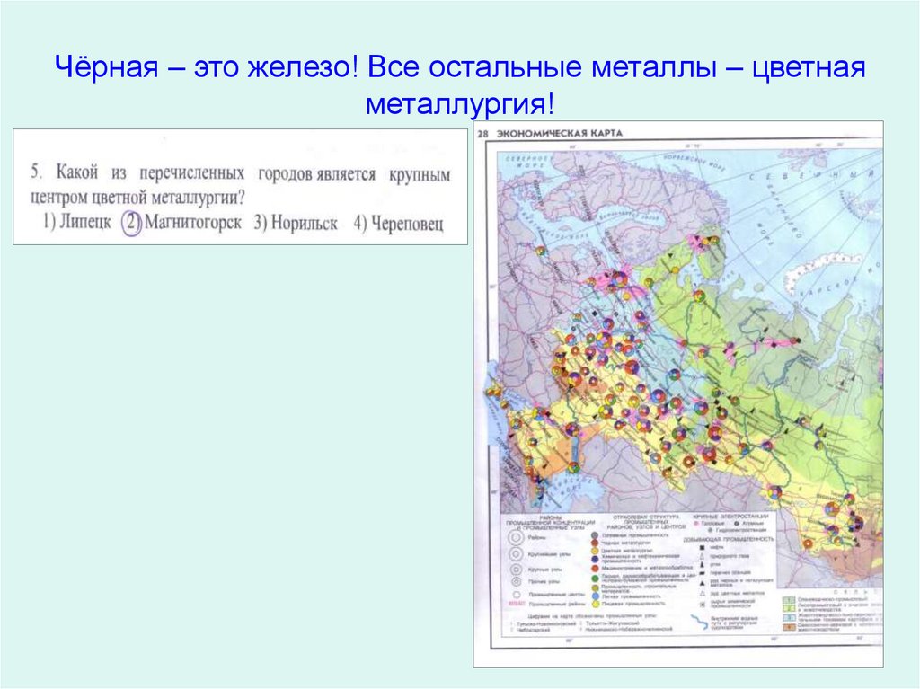Select the thermal power station legend icon

click(697, 523)
